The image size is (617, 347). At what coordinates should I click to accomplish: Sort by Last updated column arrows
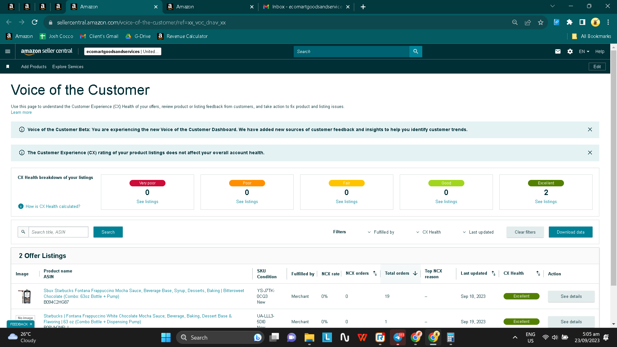click(494, 273)
